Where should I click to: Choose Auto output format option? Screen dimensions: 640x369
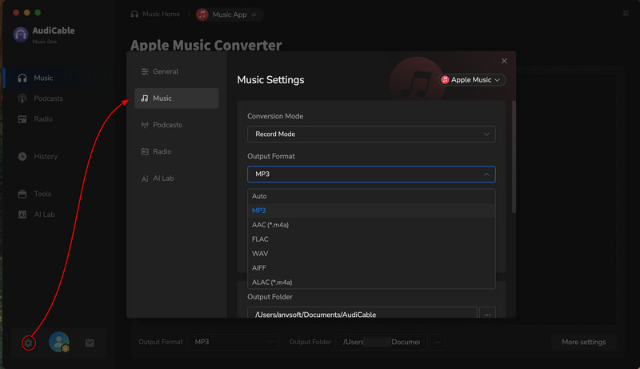(371, 196)
